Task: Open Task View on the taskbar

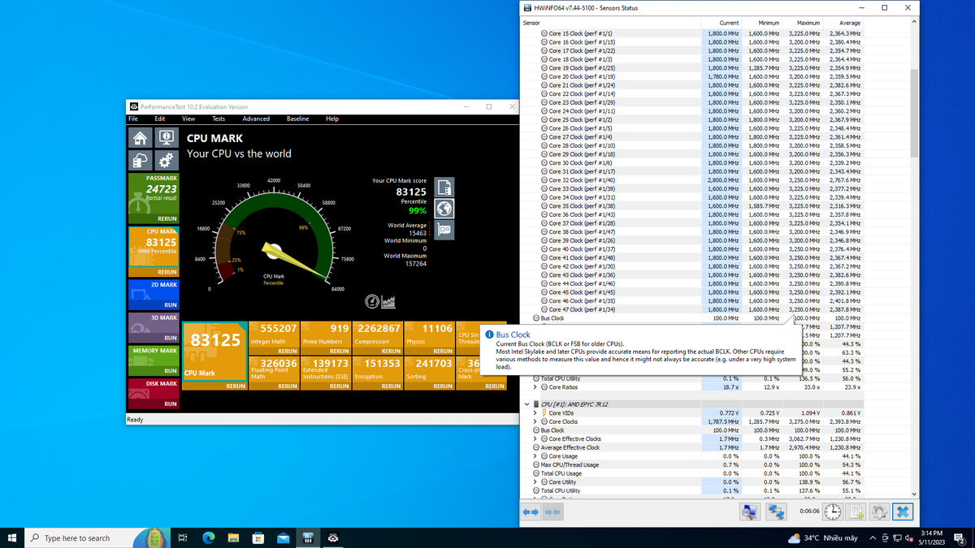Action: (182, 537)
